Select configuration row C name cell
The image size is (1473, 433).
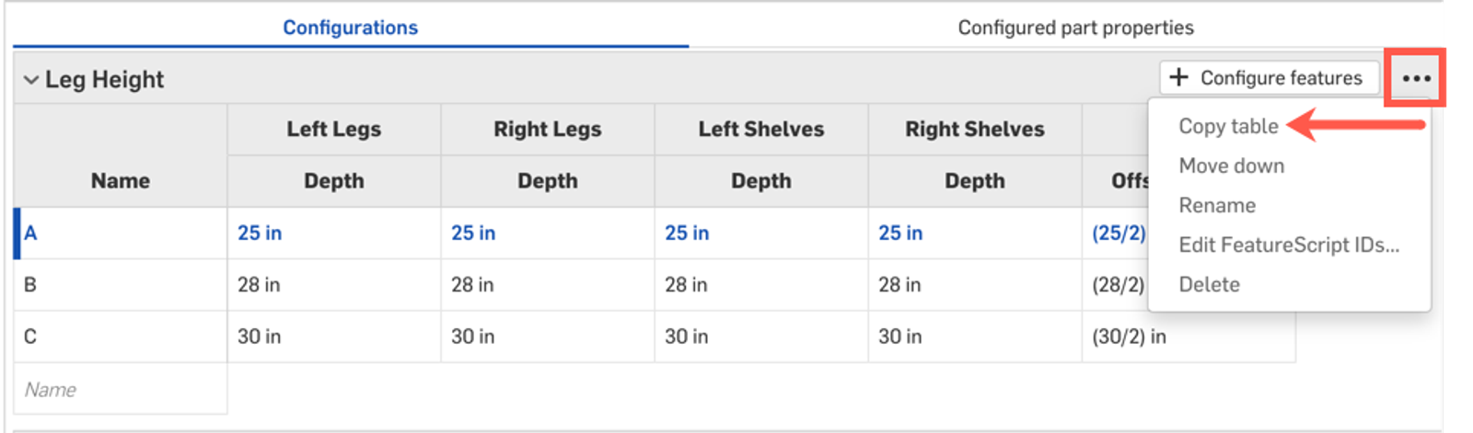120,336
